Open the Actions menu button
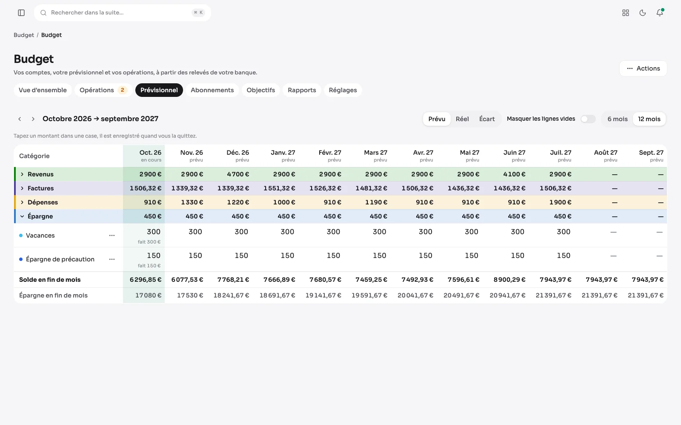Screen dimensions: 681x425 [x=643, y=68]
